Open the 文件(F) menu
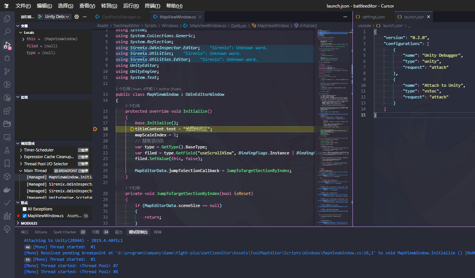 tap(23, 6)
